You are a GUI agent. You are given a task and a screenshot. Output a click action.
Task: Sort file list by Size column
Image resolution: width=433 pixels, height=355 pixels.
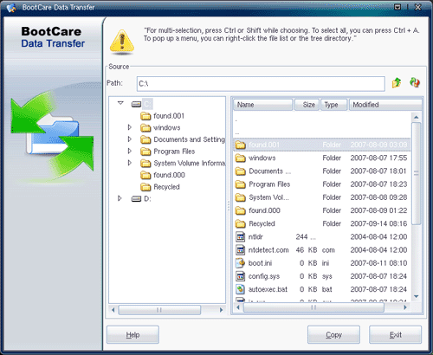[x=307, y=105]
